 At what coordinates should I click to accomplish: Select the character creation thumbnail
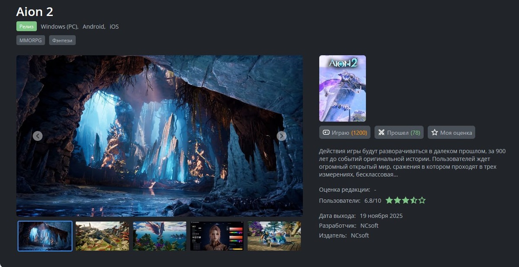point(217,236)
